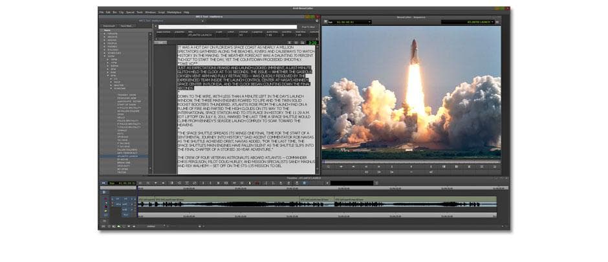This screenshot has width=608, height=262.
Task: Click the green story timing display
Action: [x=312, y=43]
